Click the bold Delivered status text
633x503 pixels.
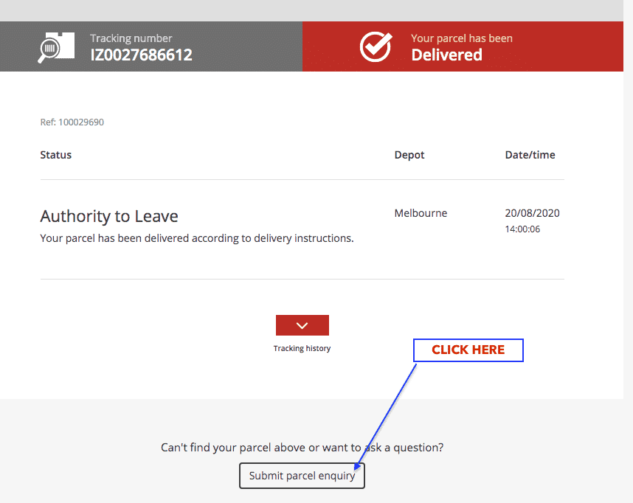(446, 55)
